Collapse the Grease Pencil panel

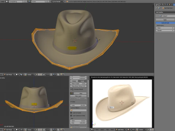pyautogui.click(x=71, y=90)
